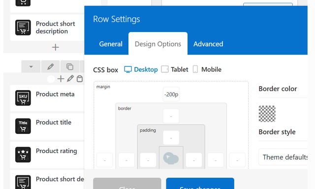
Task: Open the Border style Theme defaults dropdown
Action: (x=283, y=157)
